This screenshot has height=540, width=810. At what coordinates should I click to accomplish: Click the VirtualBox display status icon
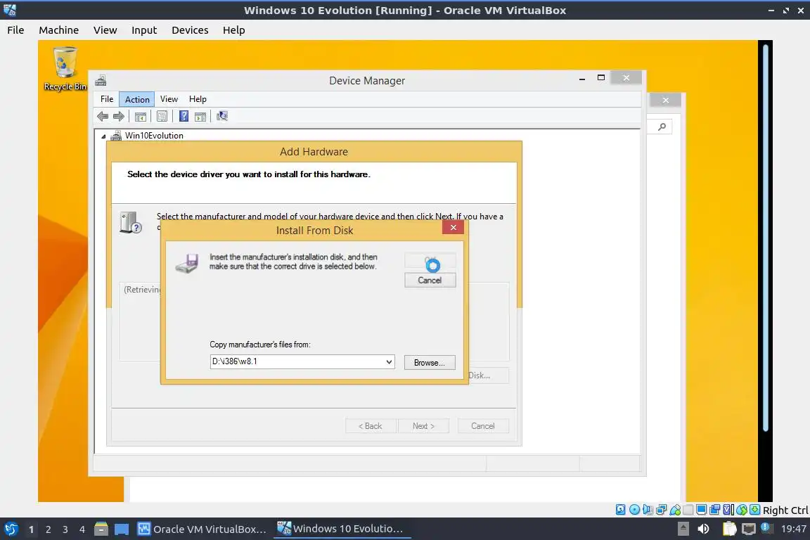coord(701,510)
